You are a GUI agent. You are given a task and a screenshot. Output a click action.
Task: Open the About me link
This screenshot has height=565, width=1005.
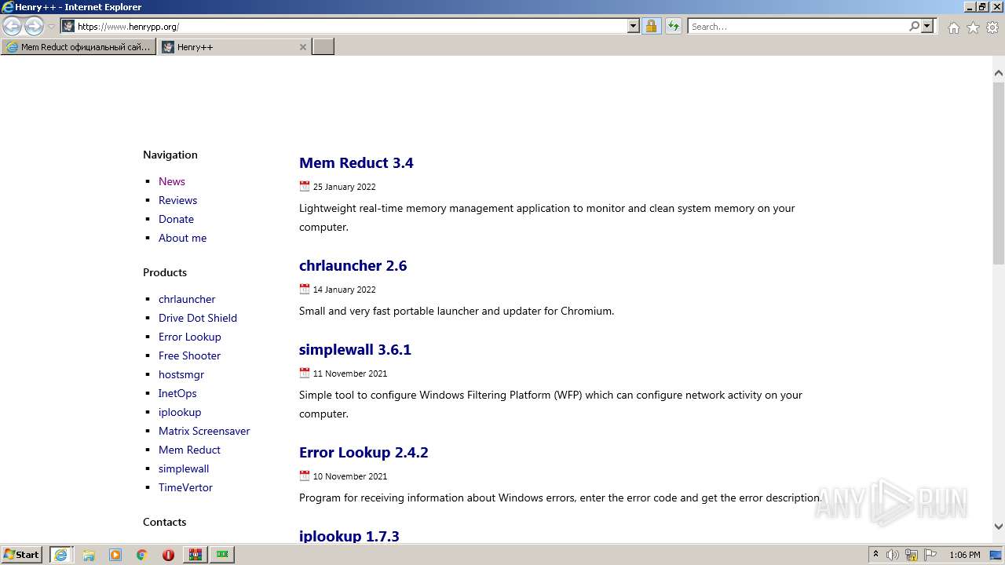182,238
